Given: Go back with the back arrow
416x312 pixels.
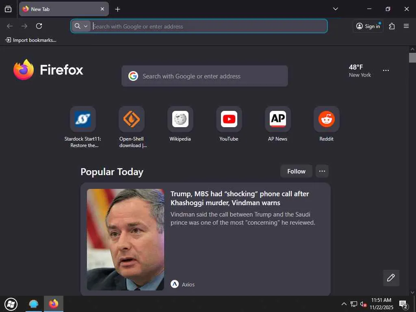Looking at the screenshot, I should click(10, 26).
